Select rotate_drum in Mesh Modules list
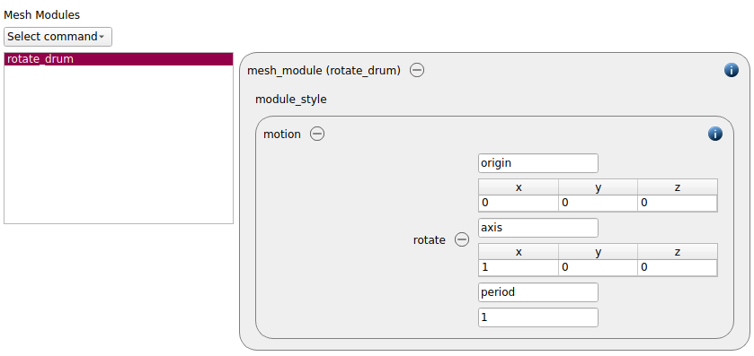The height and width of the screenshot is (356, 754). tap(119, 59)
